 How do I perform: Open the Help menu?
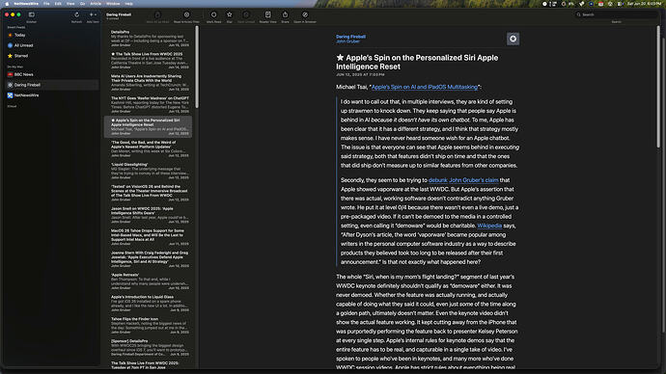(128, 4)
